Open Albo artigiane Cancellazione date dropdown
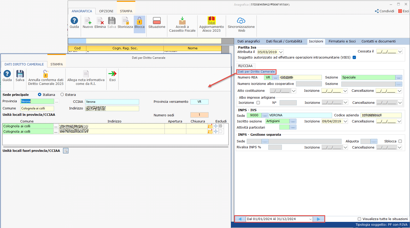Viewport: 410px width, 228px height. [x=400, y=103]
